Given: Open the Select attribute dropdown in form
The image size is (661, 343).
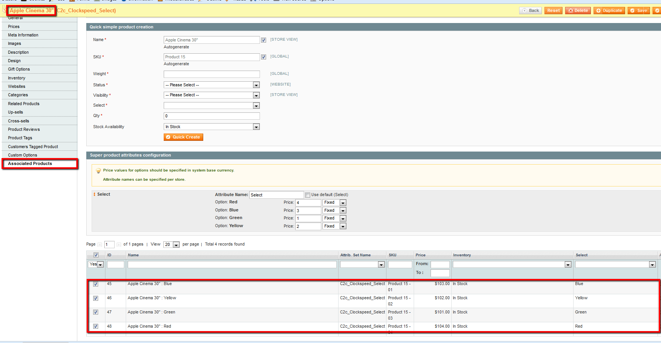Looking at the screenshot, I should click(212, 106).
